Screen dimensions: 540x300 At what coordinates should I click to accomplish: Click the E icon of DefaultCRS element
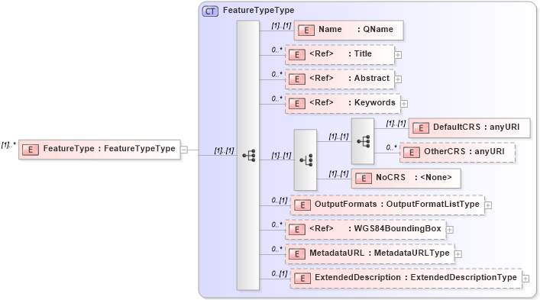[421, 128]
